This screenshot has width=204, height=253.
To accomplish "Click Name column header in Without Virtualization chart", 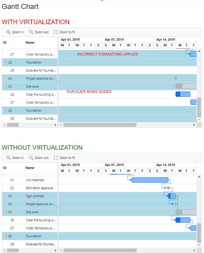I will 30,168.
